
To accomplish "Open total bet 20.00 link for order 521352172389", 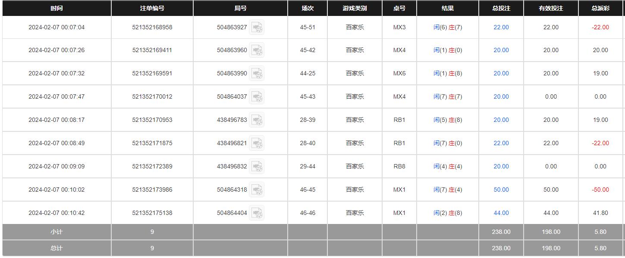I will (x=501, y=166).
